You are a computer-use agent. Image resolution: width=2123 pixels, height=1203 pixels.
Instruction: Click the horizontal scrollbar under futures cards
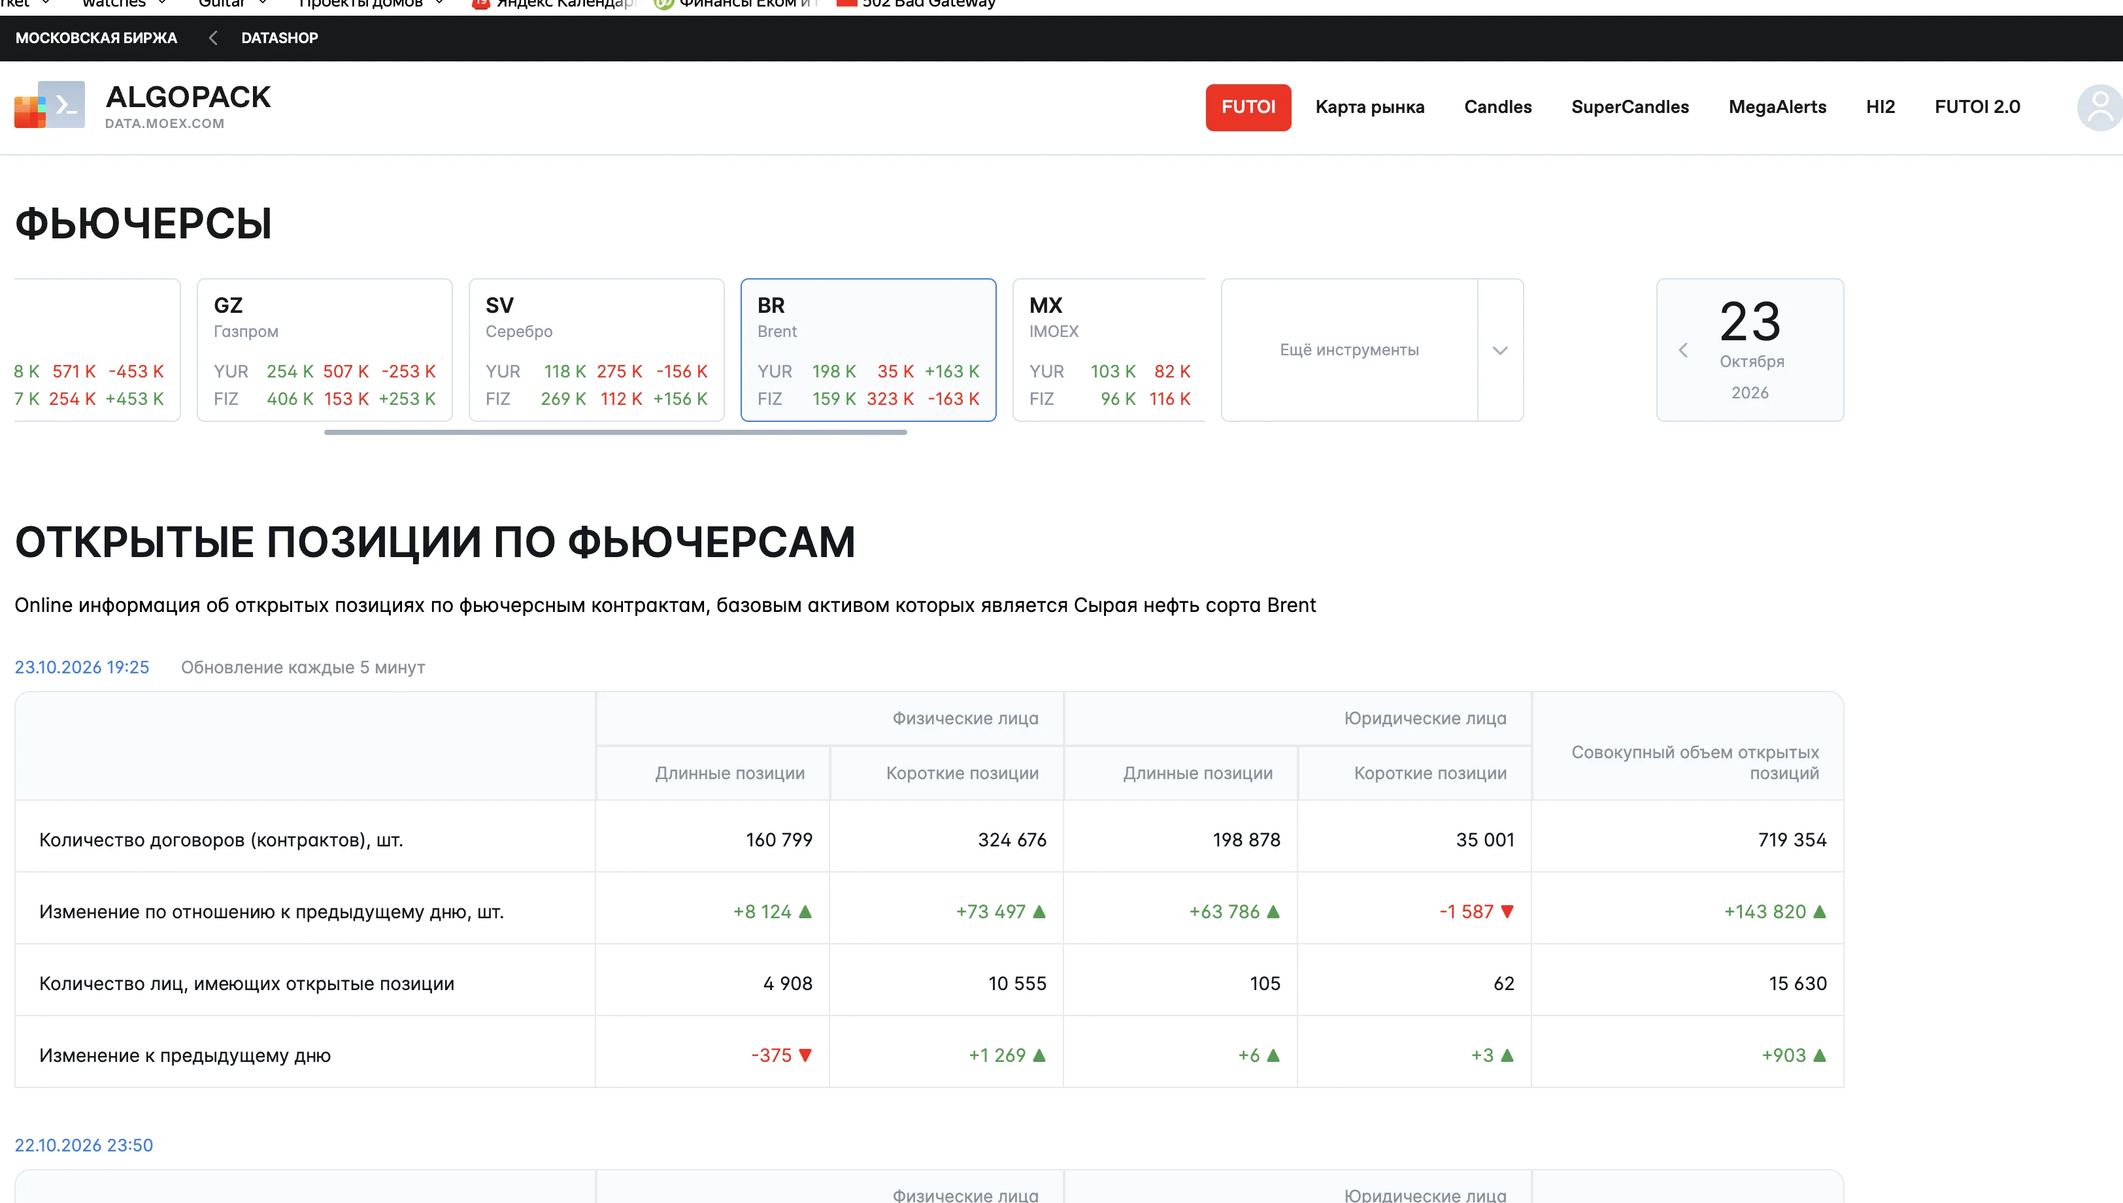[x=615, y=432]
